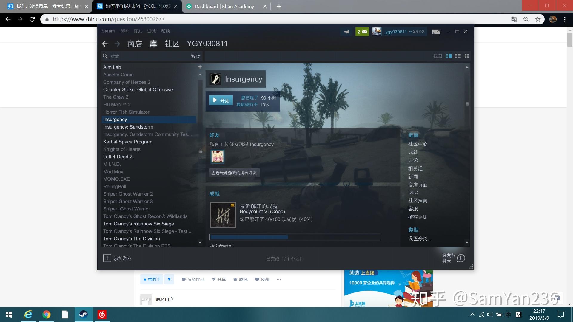Viewport: 573px width, 322px height.
Task: Click the achievements progress bar
Action: click(295, 237)
